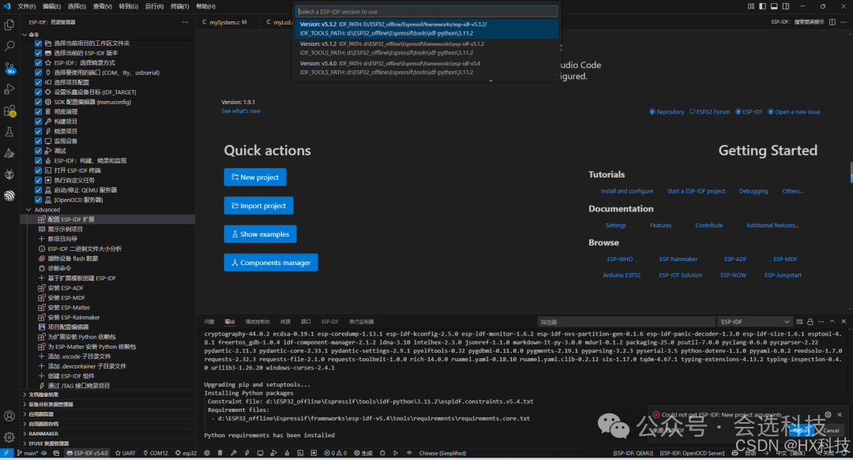Click the open ESP-IDF terminal icon in status bar
Screen dimensions: 853x460
300,453
